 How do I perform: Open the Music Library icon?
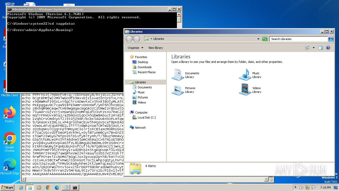click(245, 75)
